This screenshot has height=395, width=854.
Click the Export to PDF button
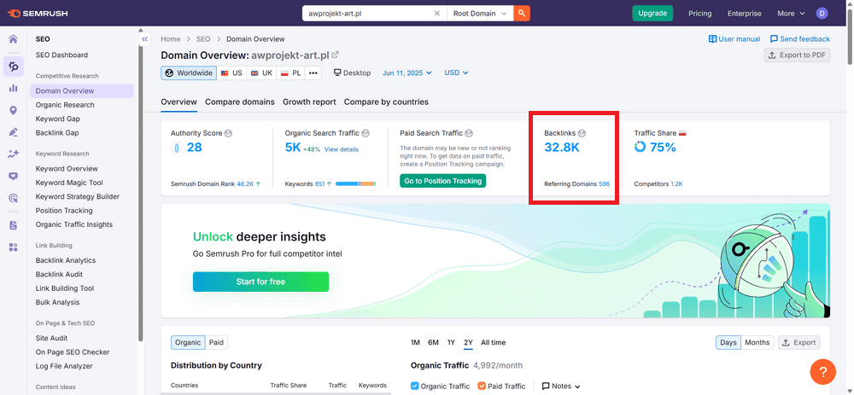[797, 55]
